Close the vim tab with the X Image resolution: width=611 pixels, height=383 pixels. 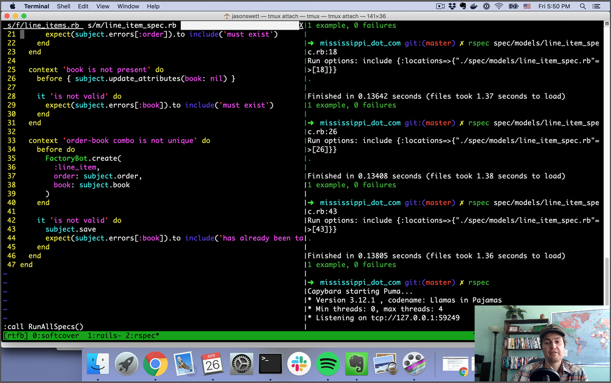click(301, 25)
